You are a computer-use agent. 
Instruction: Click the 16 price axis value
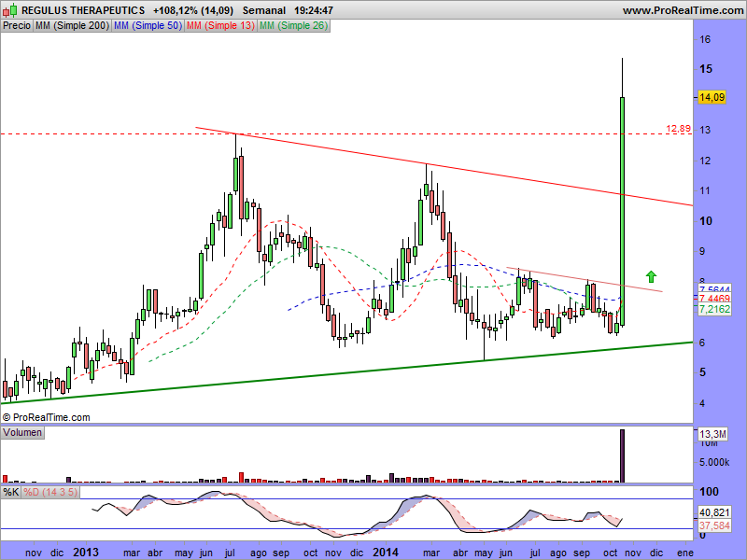point(705,39)
